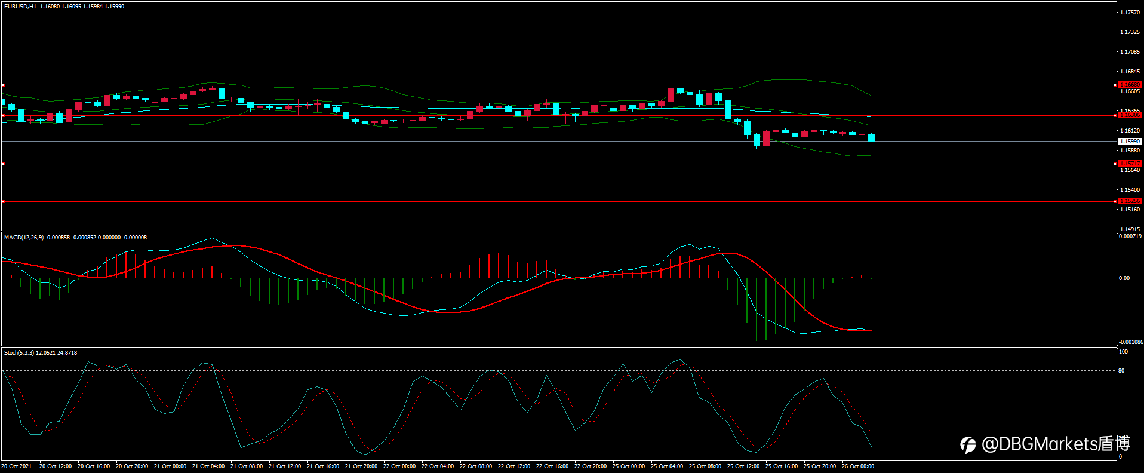The image size is (1144, 473).
Task: Click the 22 Oct 20:00 time label
Action: [591, 466]
